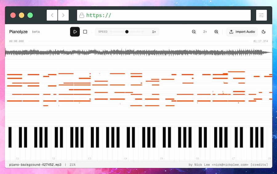Seek within the audio waveform
The height and width of the screenshot is (174, 277).
(138, 53)
